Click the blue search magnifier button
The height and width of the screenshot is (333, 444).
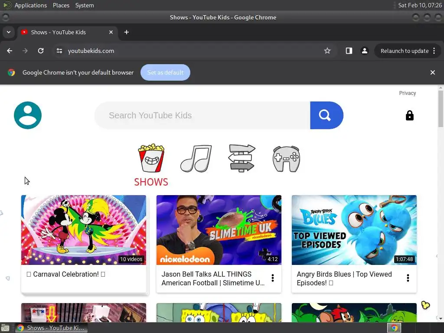coord(326,115)
